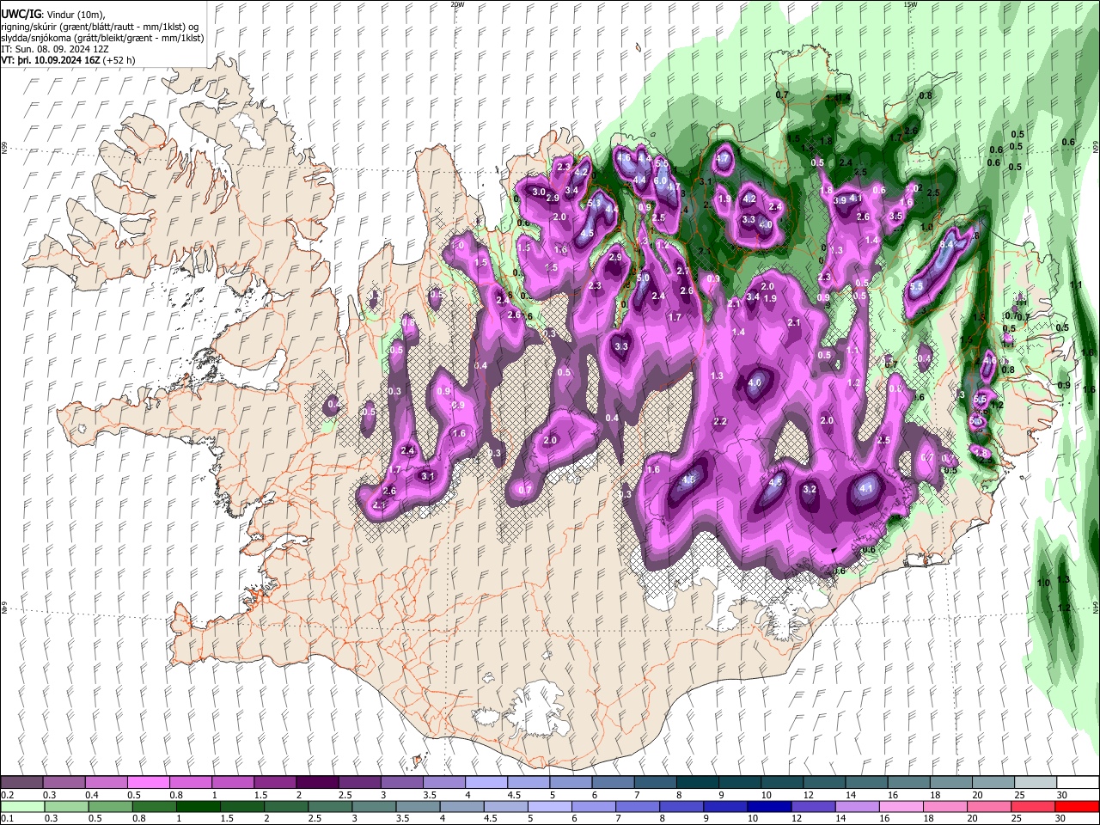Pick the violet 12–14 lower-row swatch

coord(813,806)
